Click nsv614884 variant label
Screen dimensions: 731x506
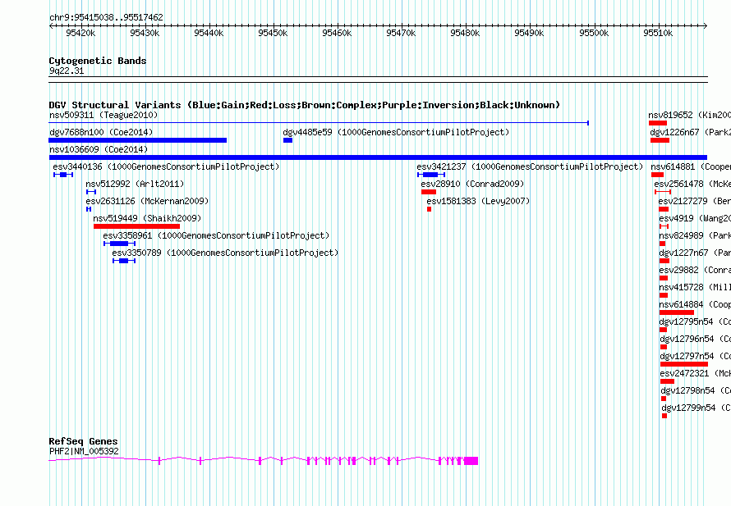click(695, 304)
